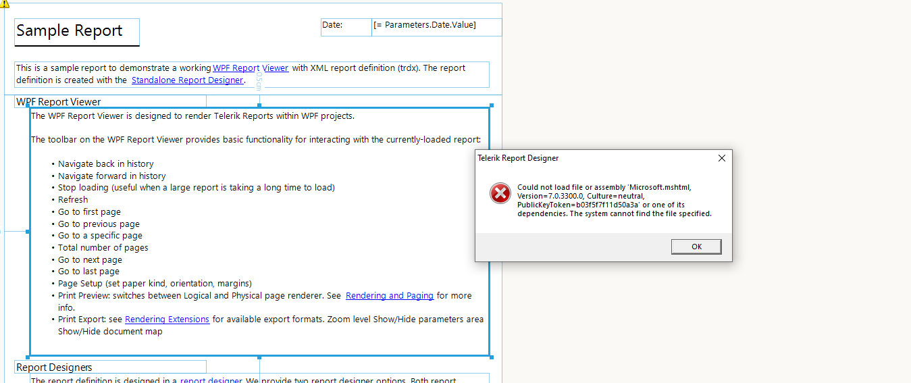
Task: Click the 'Navigate back in history' bullet
Action: pos(105,163)
